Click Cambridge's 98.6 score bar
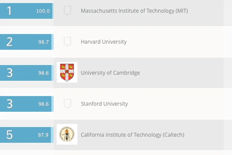 [x=26, y=73]
